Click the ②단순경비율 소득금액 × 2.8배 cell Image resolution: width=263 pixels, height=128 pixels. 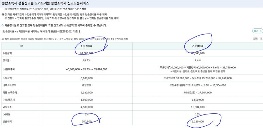pos(198,85)
